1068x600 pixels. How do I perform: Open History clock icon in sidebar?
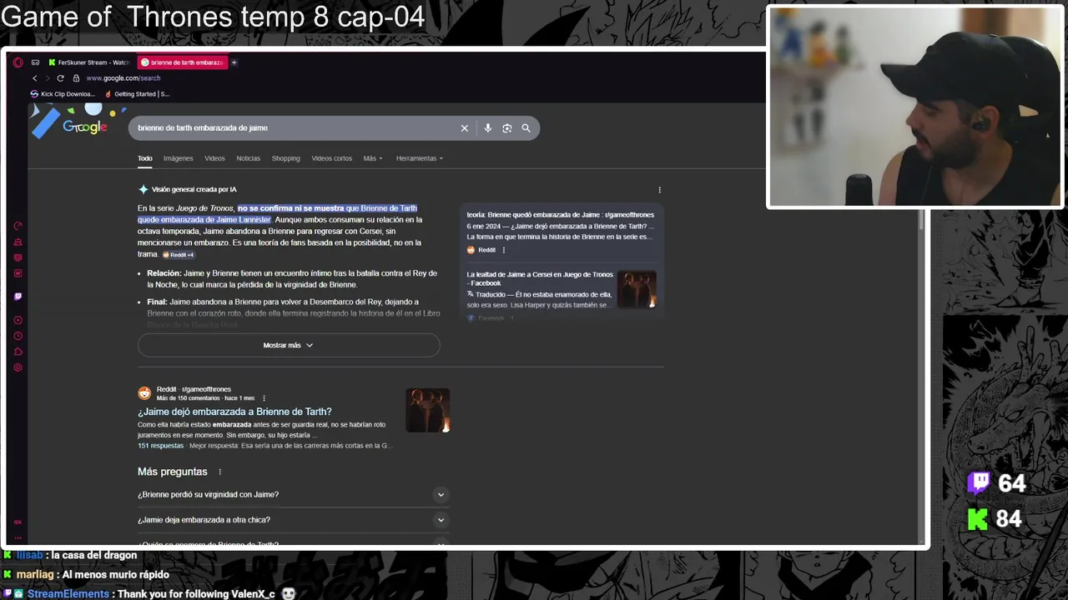tap(18, 336)
